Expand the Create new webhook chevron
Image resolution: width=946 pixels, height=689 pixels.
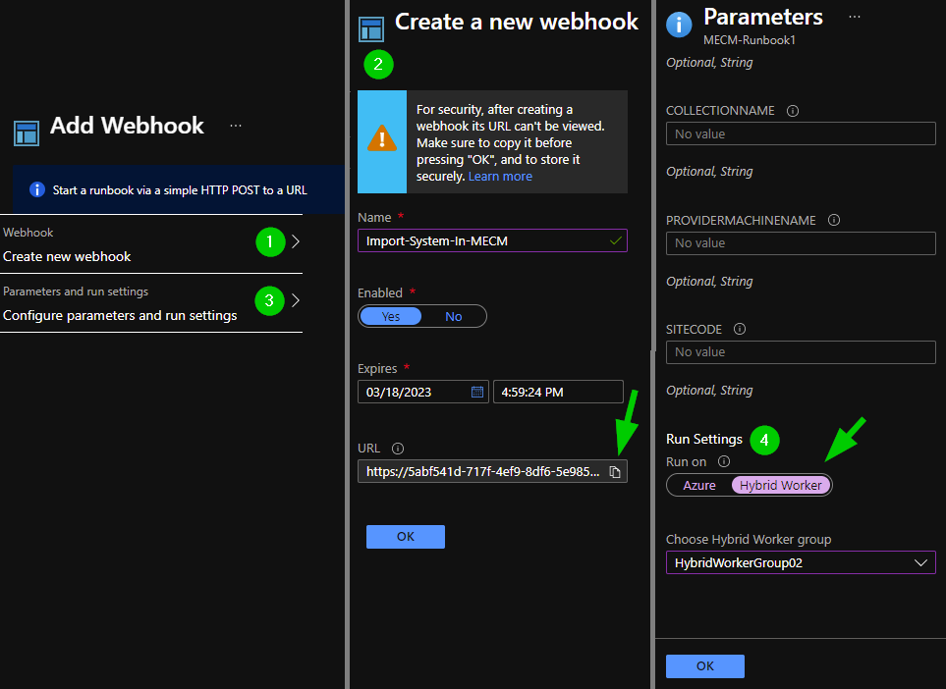pos(296,241)
